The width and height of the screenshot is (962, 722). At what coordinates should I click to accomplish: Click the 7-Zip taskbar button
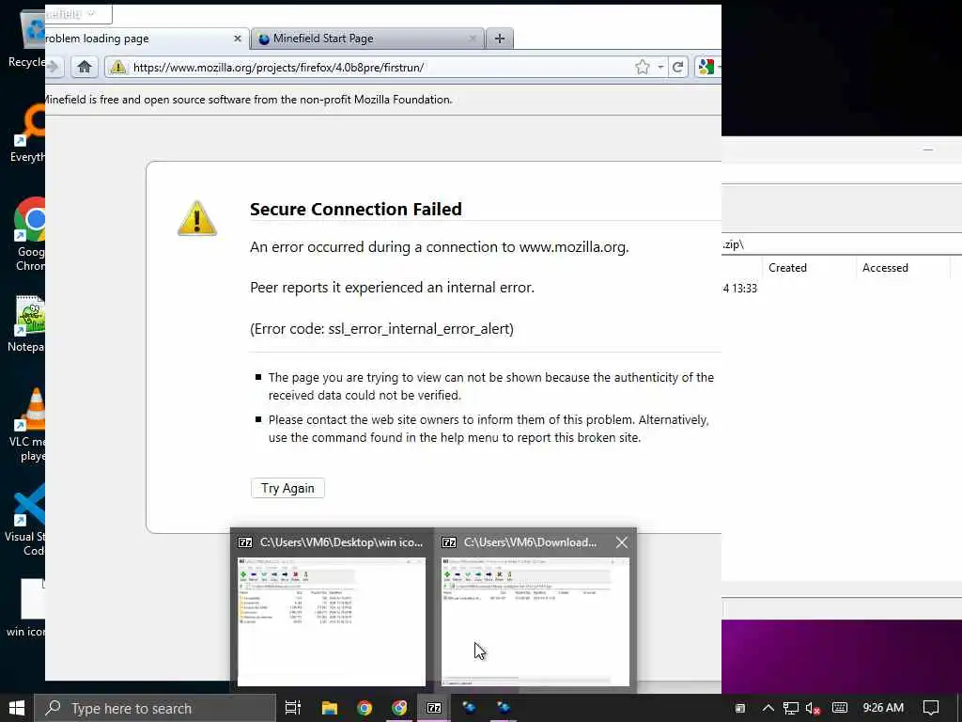(434, 708)
